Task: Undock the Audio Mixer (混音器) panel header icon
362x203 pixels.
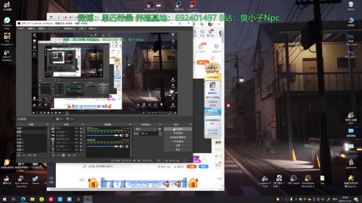Action: [130, 125]
